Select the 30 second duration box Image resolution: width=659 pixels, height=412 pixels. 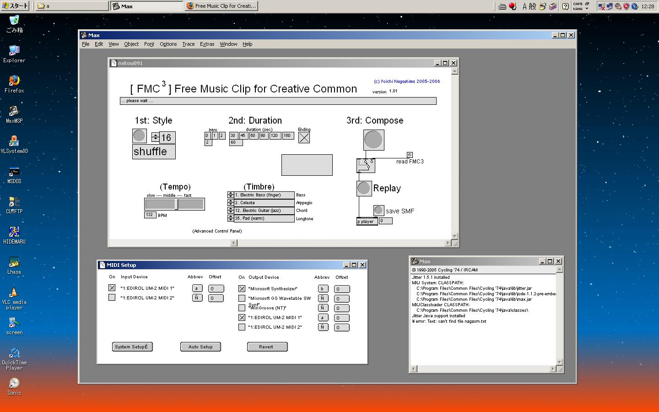tap(233, 136)
